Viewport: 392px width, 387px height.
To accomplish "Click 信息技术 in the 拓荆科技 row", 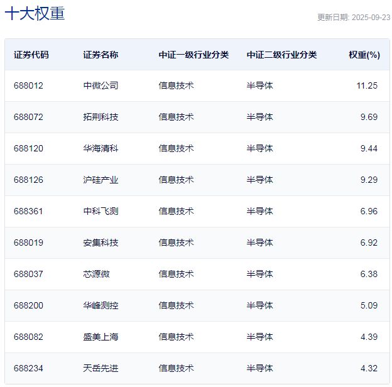I will pyautogui.click(x=177, y=117).
